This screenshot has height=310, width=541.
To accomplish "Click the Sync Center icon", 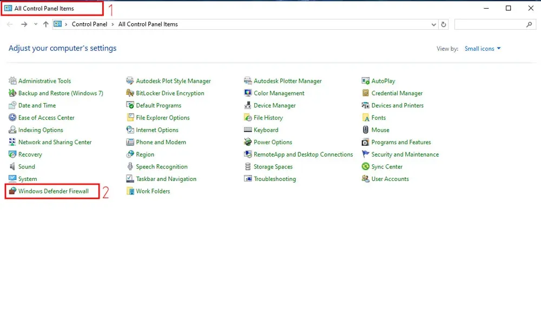I will pyautogui.click(x=365, y=166).
